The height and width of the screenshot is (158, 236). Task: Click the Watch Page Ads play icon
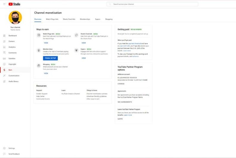[39, 35]
